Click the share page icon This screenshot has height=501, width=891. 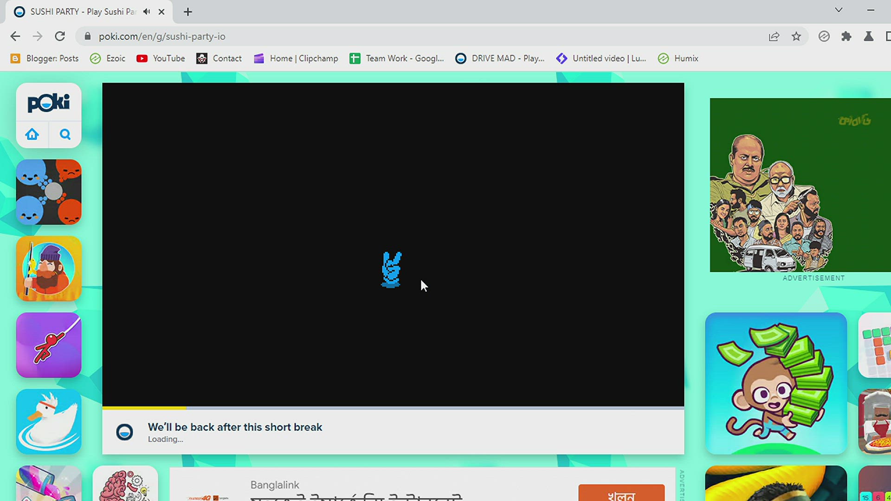(x=774, y=36)
